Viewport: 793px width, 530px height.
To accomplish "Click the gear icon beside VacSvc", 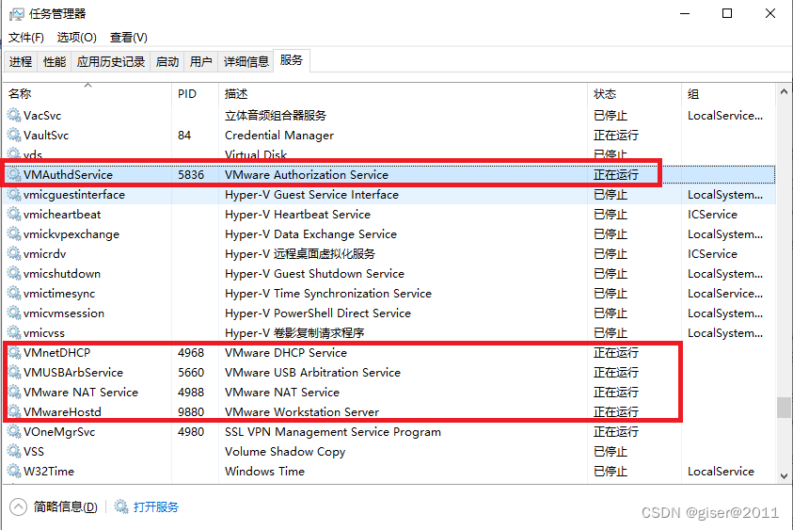I will 14,116.
